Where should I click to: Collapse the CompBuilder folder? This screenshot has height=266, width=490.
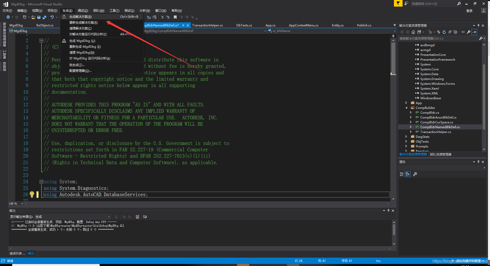(406, 108)
